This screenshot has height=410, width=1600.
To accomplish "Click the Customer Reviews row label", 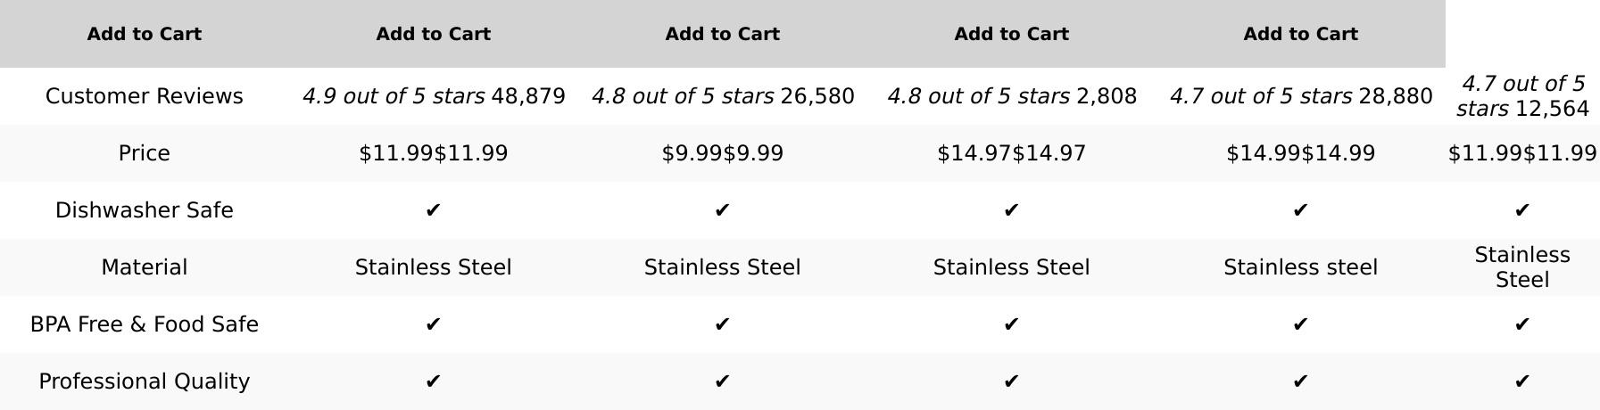I will point(144,96).
